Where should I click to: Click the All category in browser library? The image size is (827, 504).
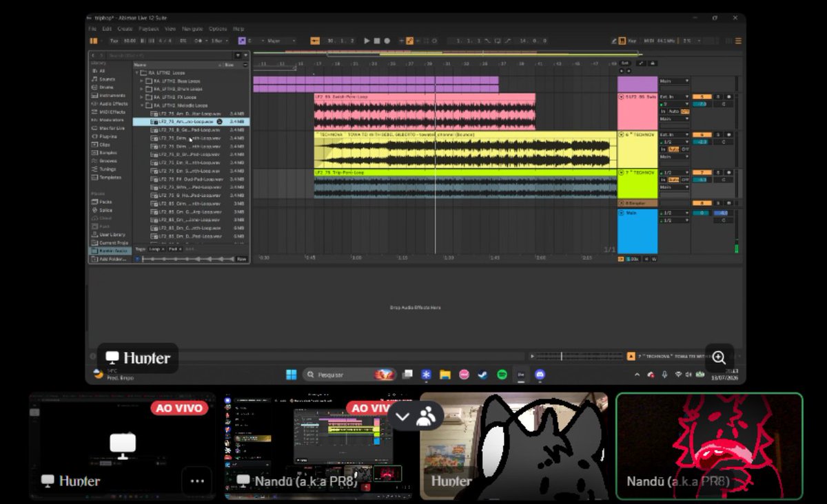click(100, 71)
